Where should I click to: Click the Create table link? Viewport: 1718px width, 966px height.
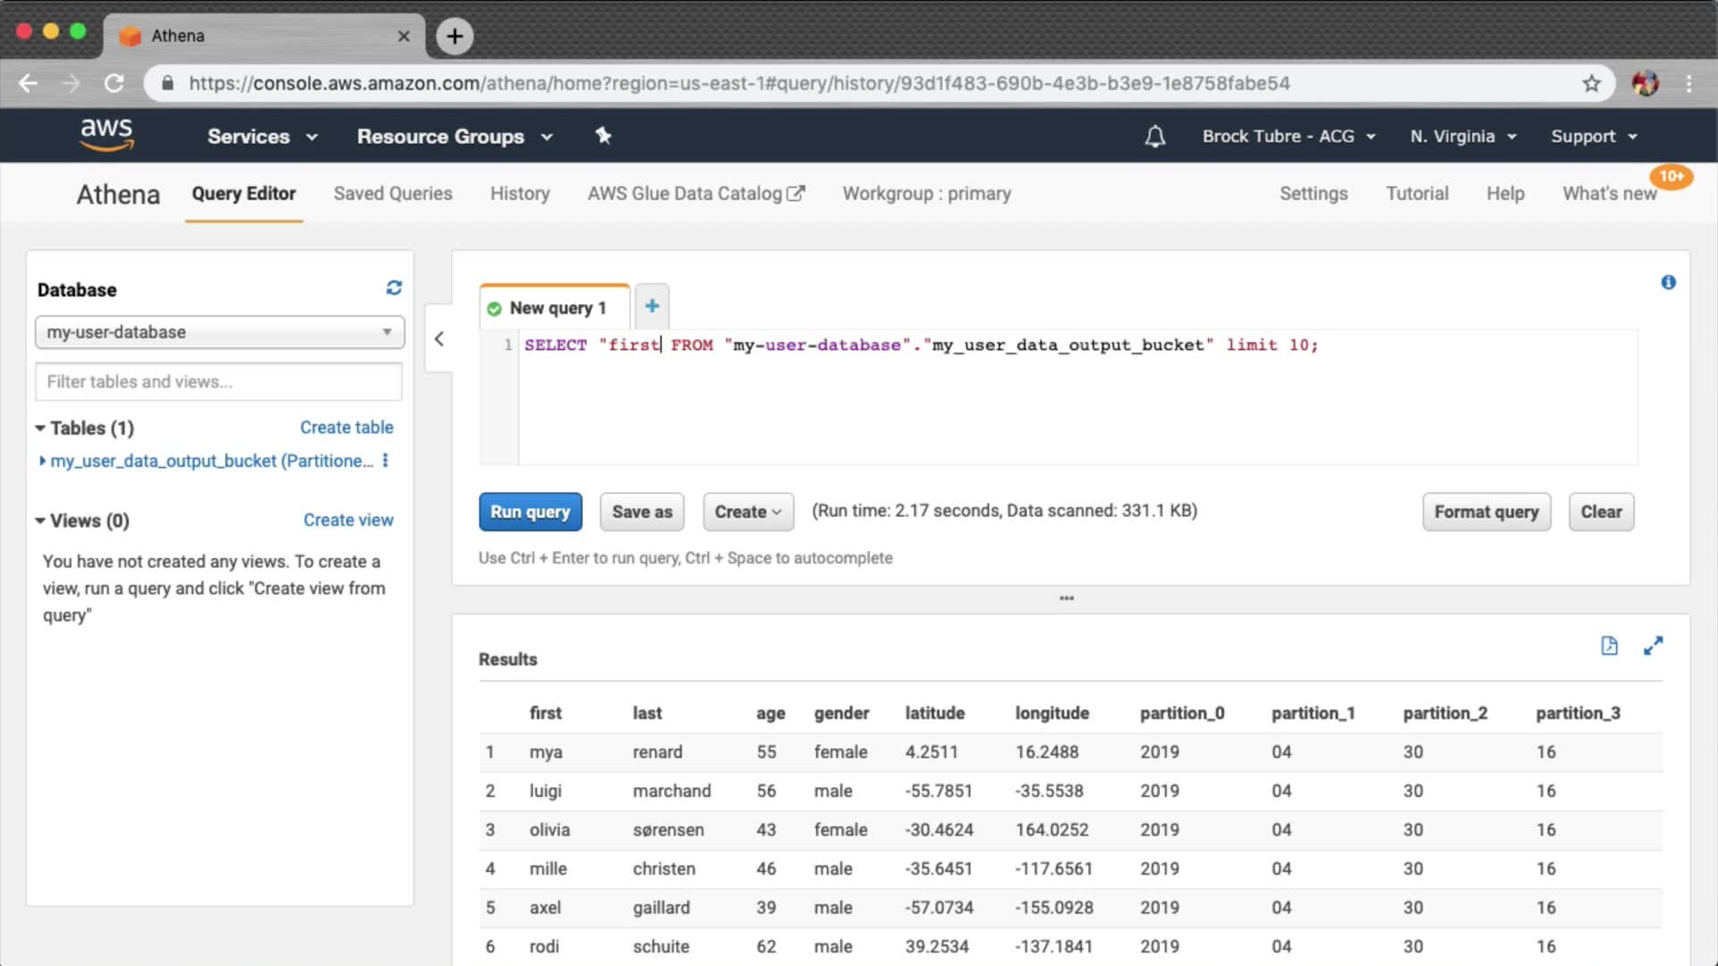346,428
